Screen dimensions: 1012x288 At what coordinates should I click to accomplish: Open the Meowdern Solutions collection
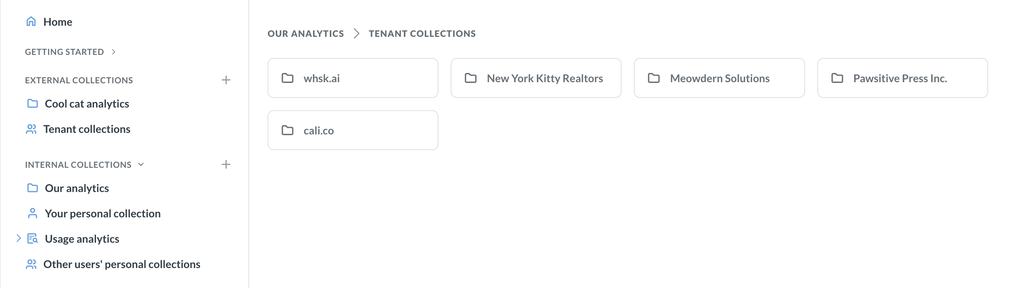719,78
